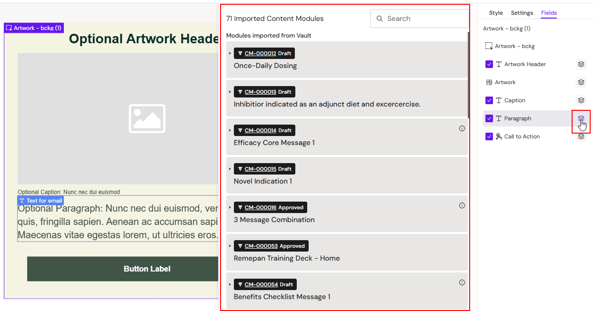Click the image placeholder icon in the artwork

147,118
